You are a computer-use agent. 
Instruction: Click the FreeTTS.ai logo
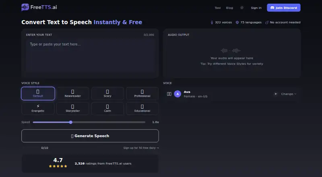[x=39, y=7]
